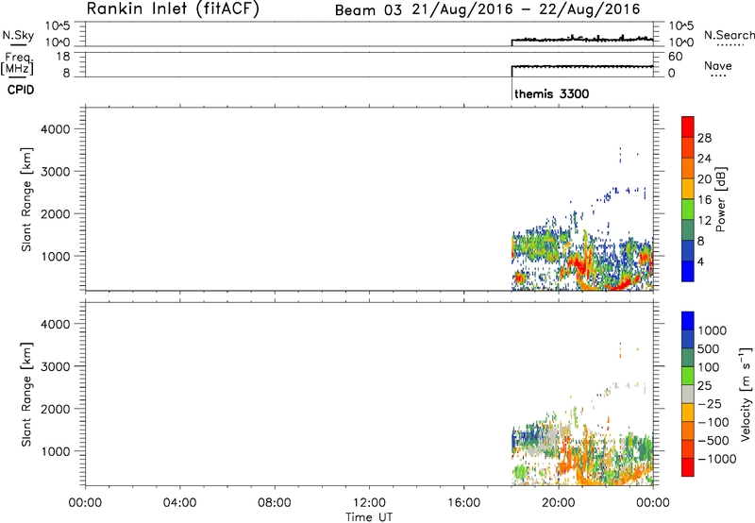755x523 pixels.
Task: Click the '4000' tick on the power panel axis
Action: 55,129
